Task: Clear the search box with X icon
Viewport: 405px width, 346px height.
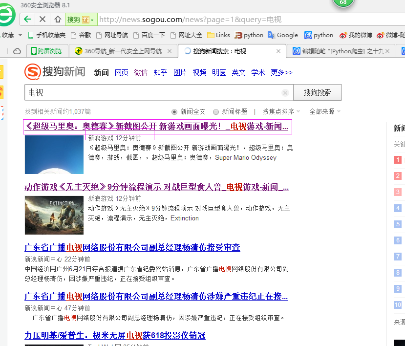Action: [x=285, y=93]
